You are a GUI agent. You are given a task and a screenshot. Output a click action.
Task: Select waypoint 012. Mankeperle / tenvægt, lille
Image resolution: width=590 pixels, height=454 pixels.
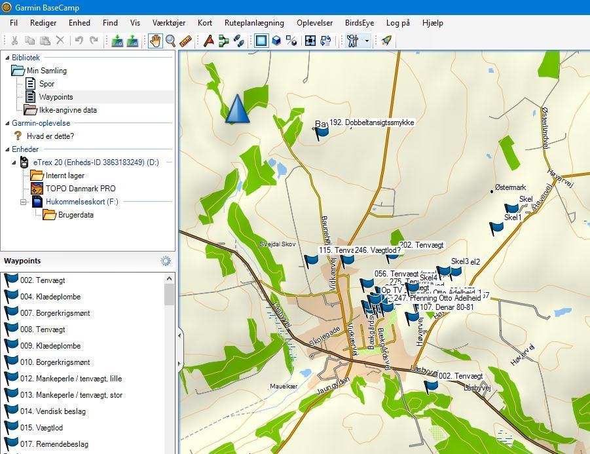tap(71, 379)
